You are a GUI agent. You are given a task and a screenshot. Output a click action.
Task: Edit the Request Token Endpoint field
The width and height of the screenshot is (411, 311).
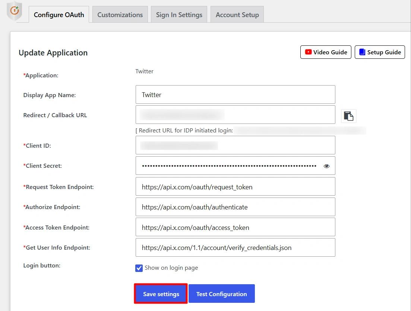pyautogui.click(x=235, y=186)
